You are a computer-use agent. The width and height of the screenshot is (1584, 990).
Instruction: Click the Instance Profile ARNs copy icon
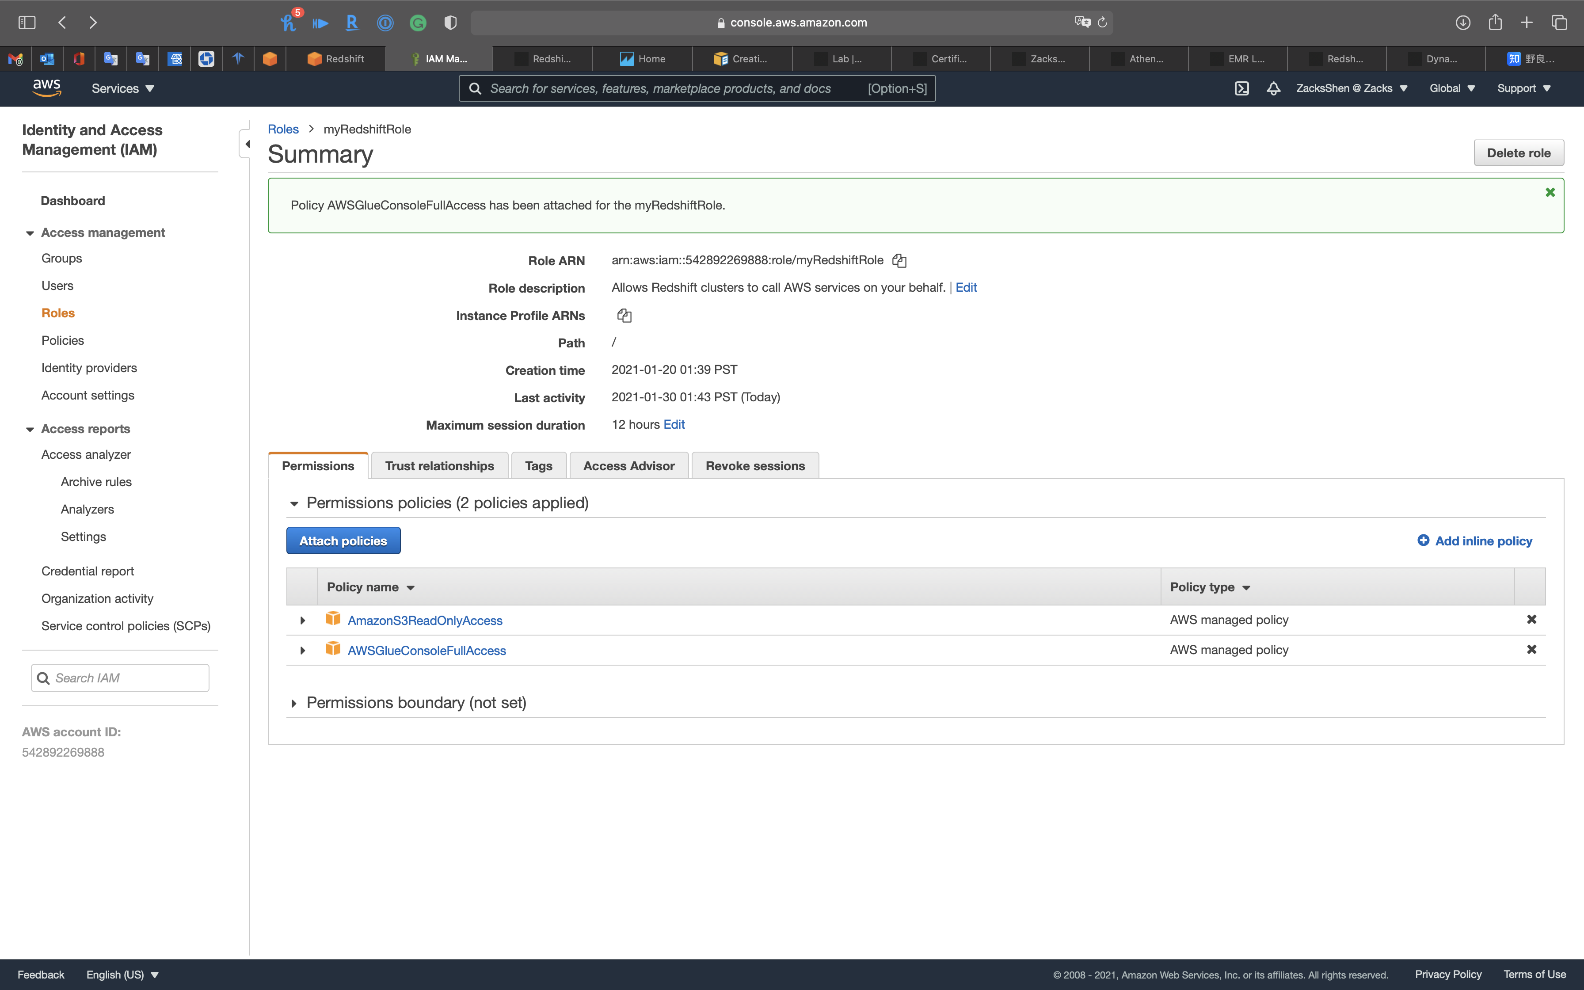(624, 316)
